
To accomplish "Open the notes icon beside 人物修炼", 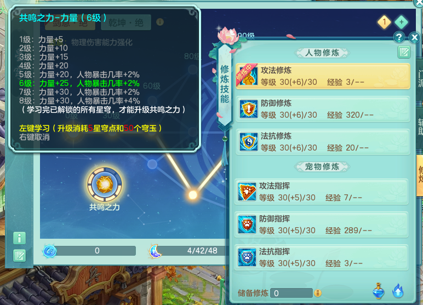I will (404, 52).
